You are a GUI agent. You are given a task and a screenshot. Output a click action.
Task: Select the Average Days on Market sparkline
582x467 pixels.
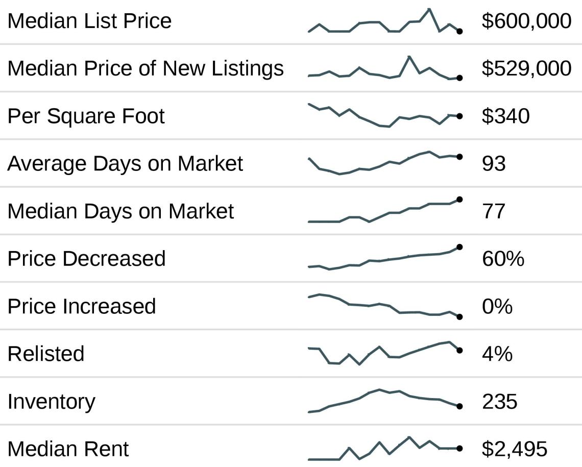tap(384, 162)
